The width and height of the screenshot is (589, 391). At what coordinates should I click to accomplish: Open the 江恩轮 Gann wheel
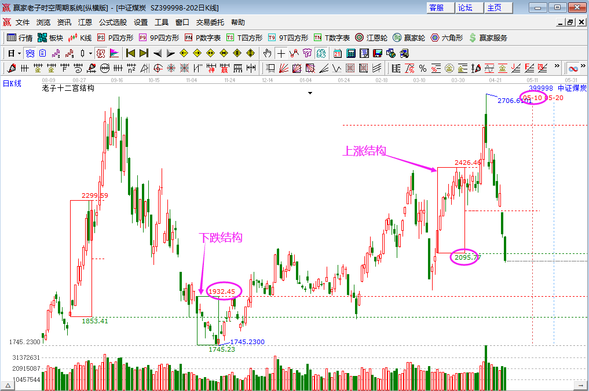coord(371,38)
